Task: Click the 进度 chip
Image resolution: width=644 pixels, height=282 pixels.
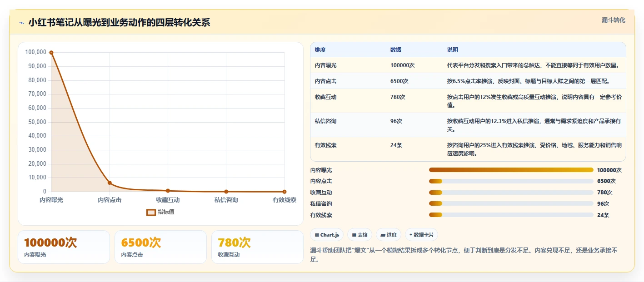Action: (389, 235)
